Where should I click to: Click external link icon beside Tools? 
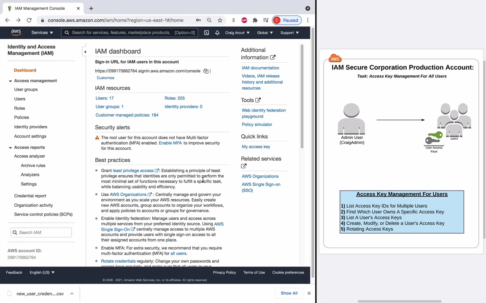pyautogui.click(x=258, y=100)
